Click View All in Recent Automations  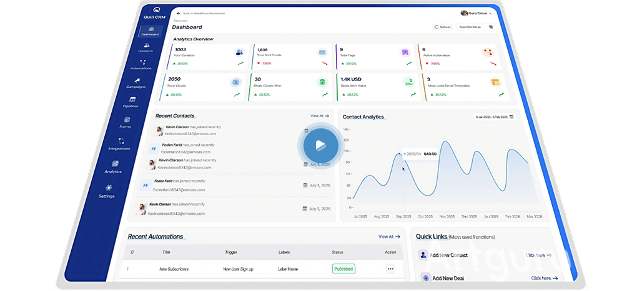pyautogui.click(x=389, y=237)
